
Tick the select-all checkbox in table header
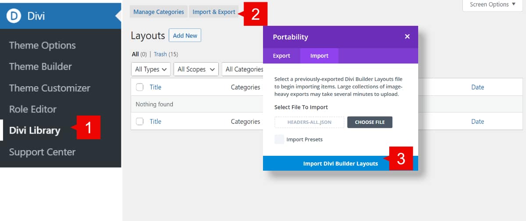point(140,87)
